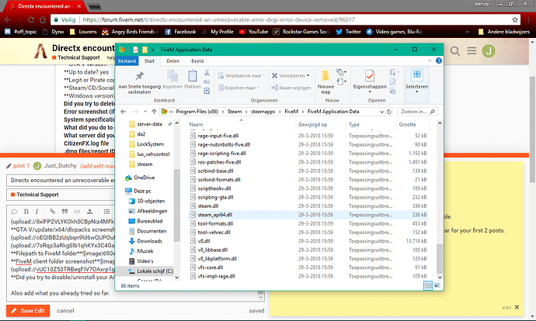Bookmark this page with the star icon
This screenshot has width=536, height=321.
pos(515,20)
